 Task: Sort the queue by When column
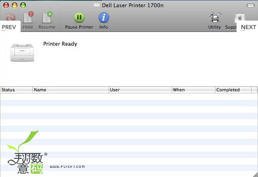194,90
